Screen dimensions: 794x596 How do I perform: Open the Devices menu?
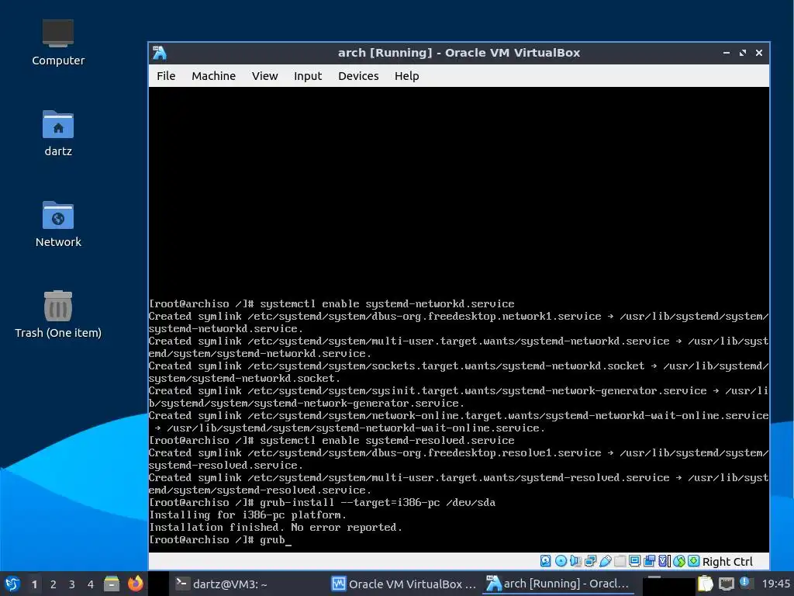pos(358,76)
